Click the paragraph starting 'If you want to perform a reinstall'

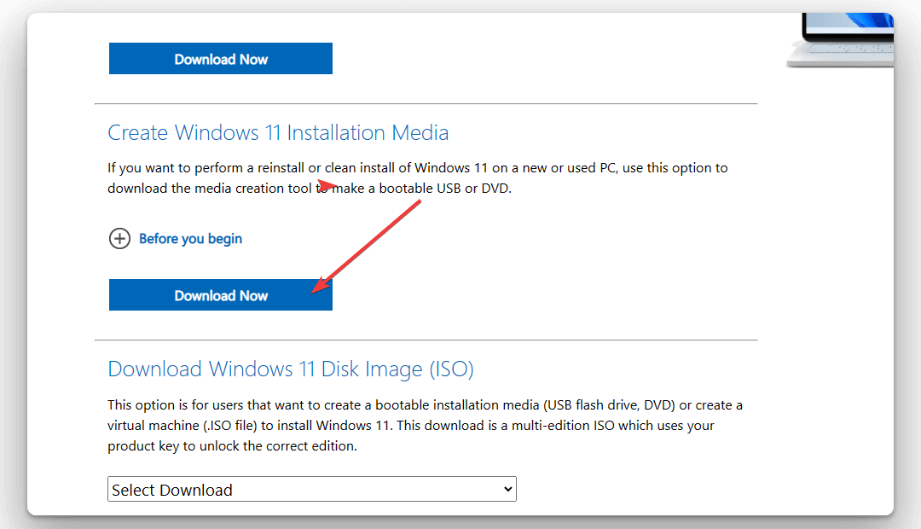(x=418, y=178)
